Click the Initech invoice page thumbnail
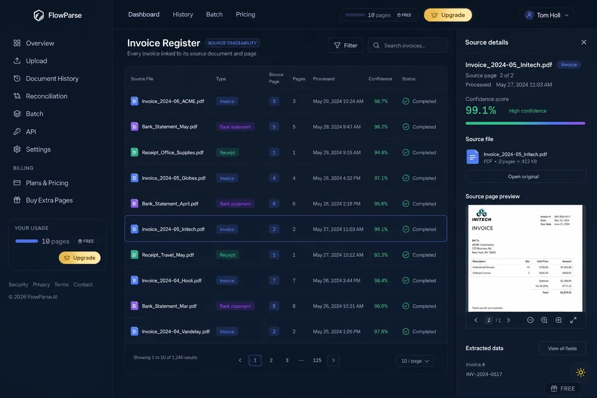 tap(525, 258)
